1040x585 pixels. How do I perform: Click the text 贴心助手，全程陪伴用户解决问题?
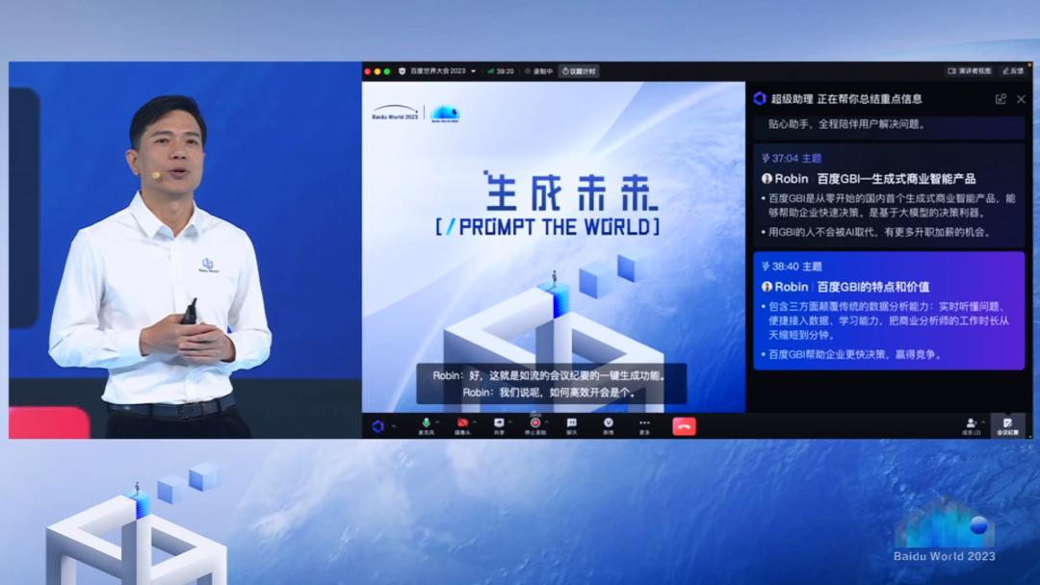pyautogui.click(x=847, y=124)
